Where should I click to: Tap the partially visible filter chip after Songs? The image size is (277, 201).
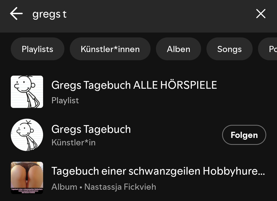click(270, 49)
